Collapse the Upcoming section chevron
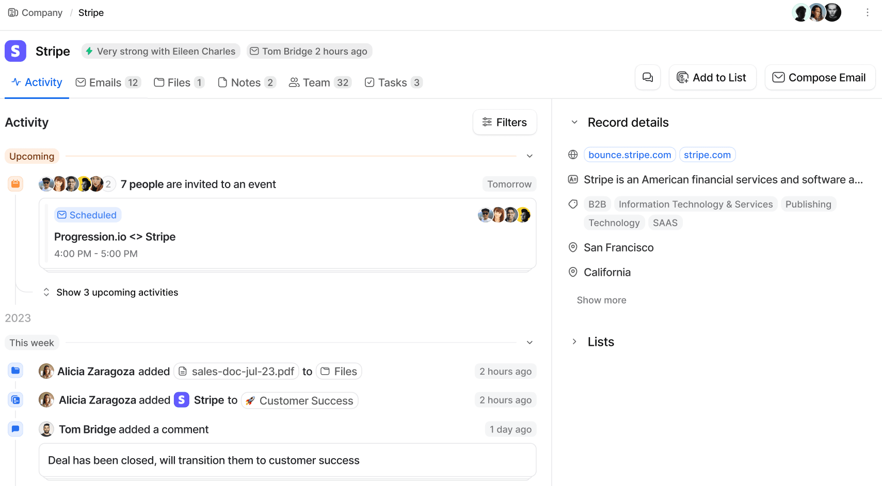 [529, 156]
